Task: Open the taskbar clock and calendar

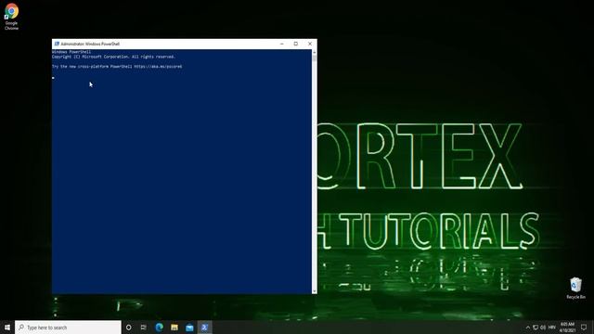Action: (567, 328)
